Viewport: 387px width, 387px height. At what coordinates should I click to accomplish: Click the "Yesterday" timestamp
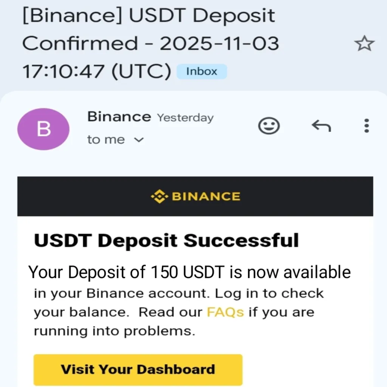pyautogui.click(x=185, y=118)
